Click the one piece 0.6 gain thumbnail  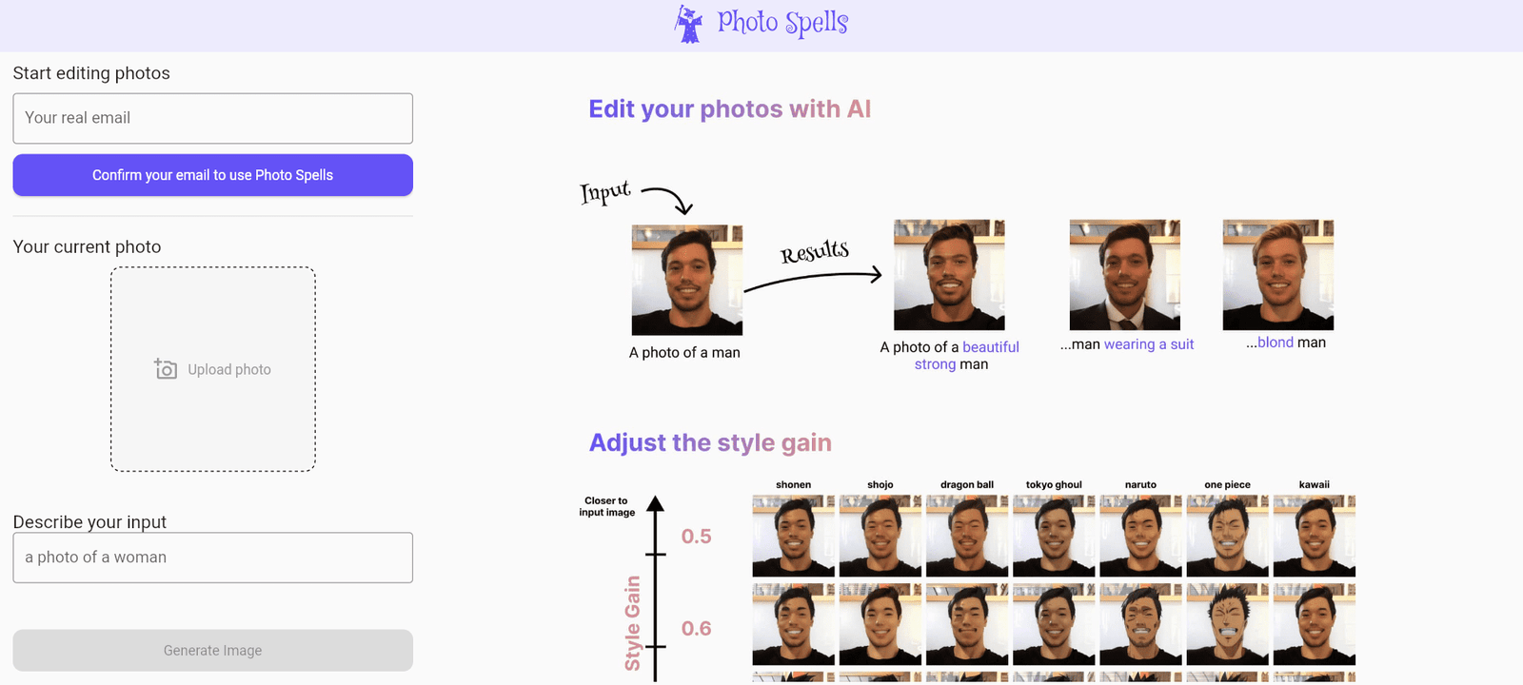pos(1228,625)
